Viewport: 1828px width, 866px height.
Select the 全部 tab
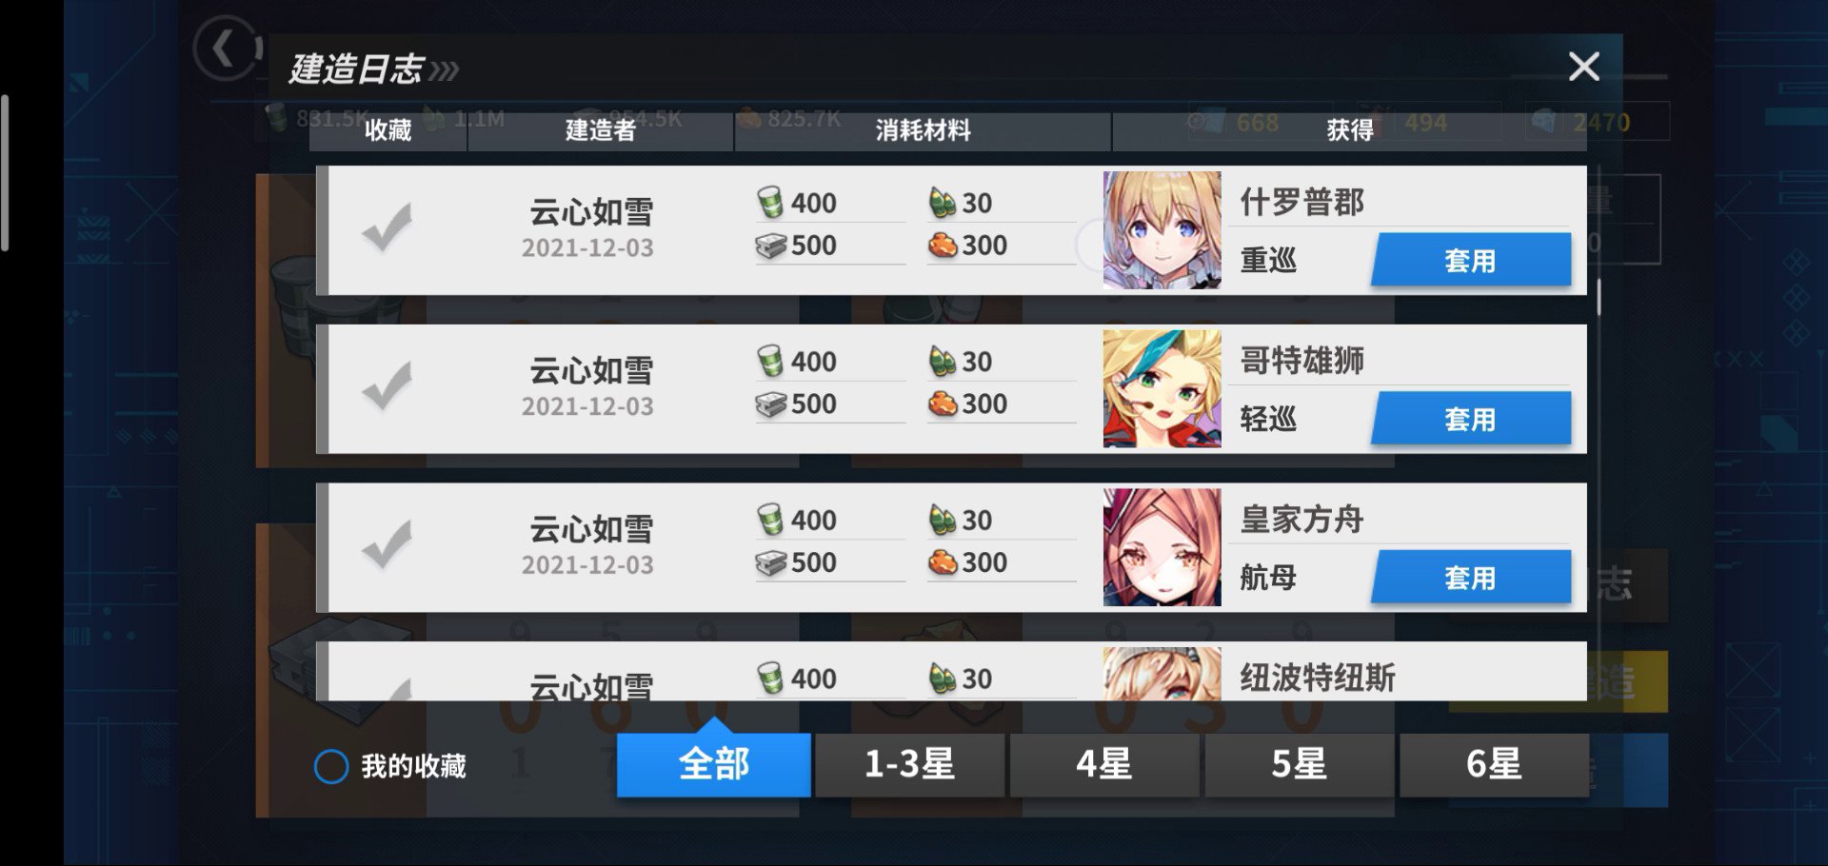[714, 764]
